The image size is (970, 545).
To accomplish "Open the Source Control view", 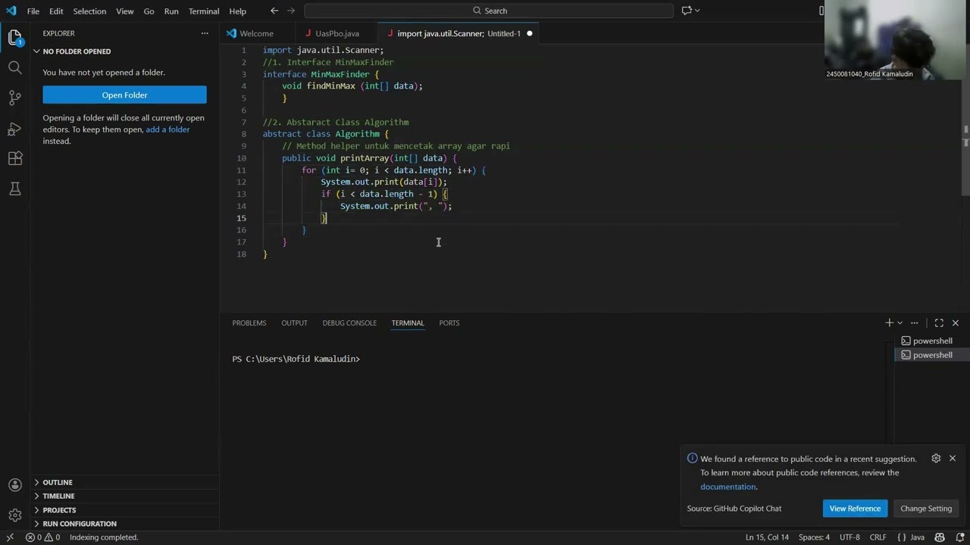I will (x=14, y=98).
